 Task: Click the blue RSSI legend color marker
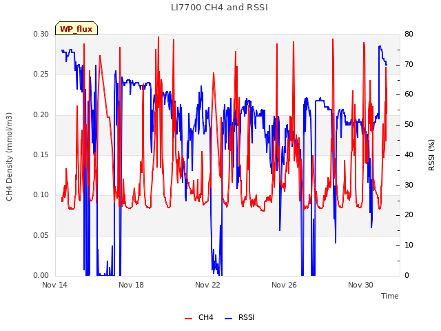[229, 319]
